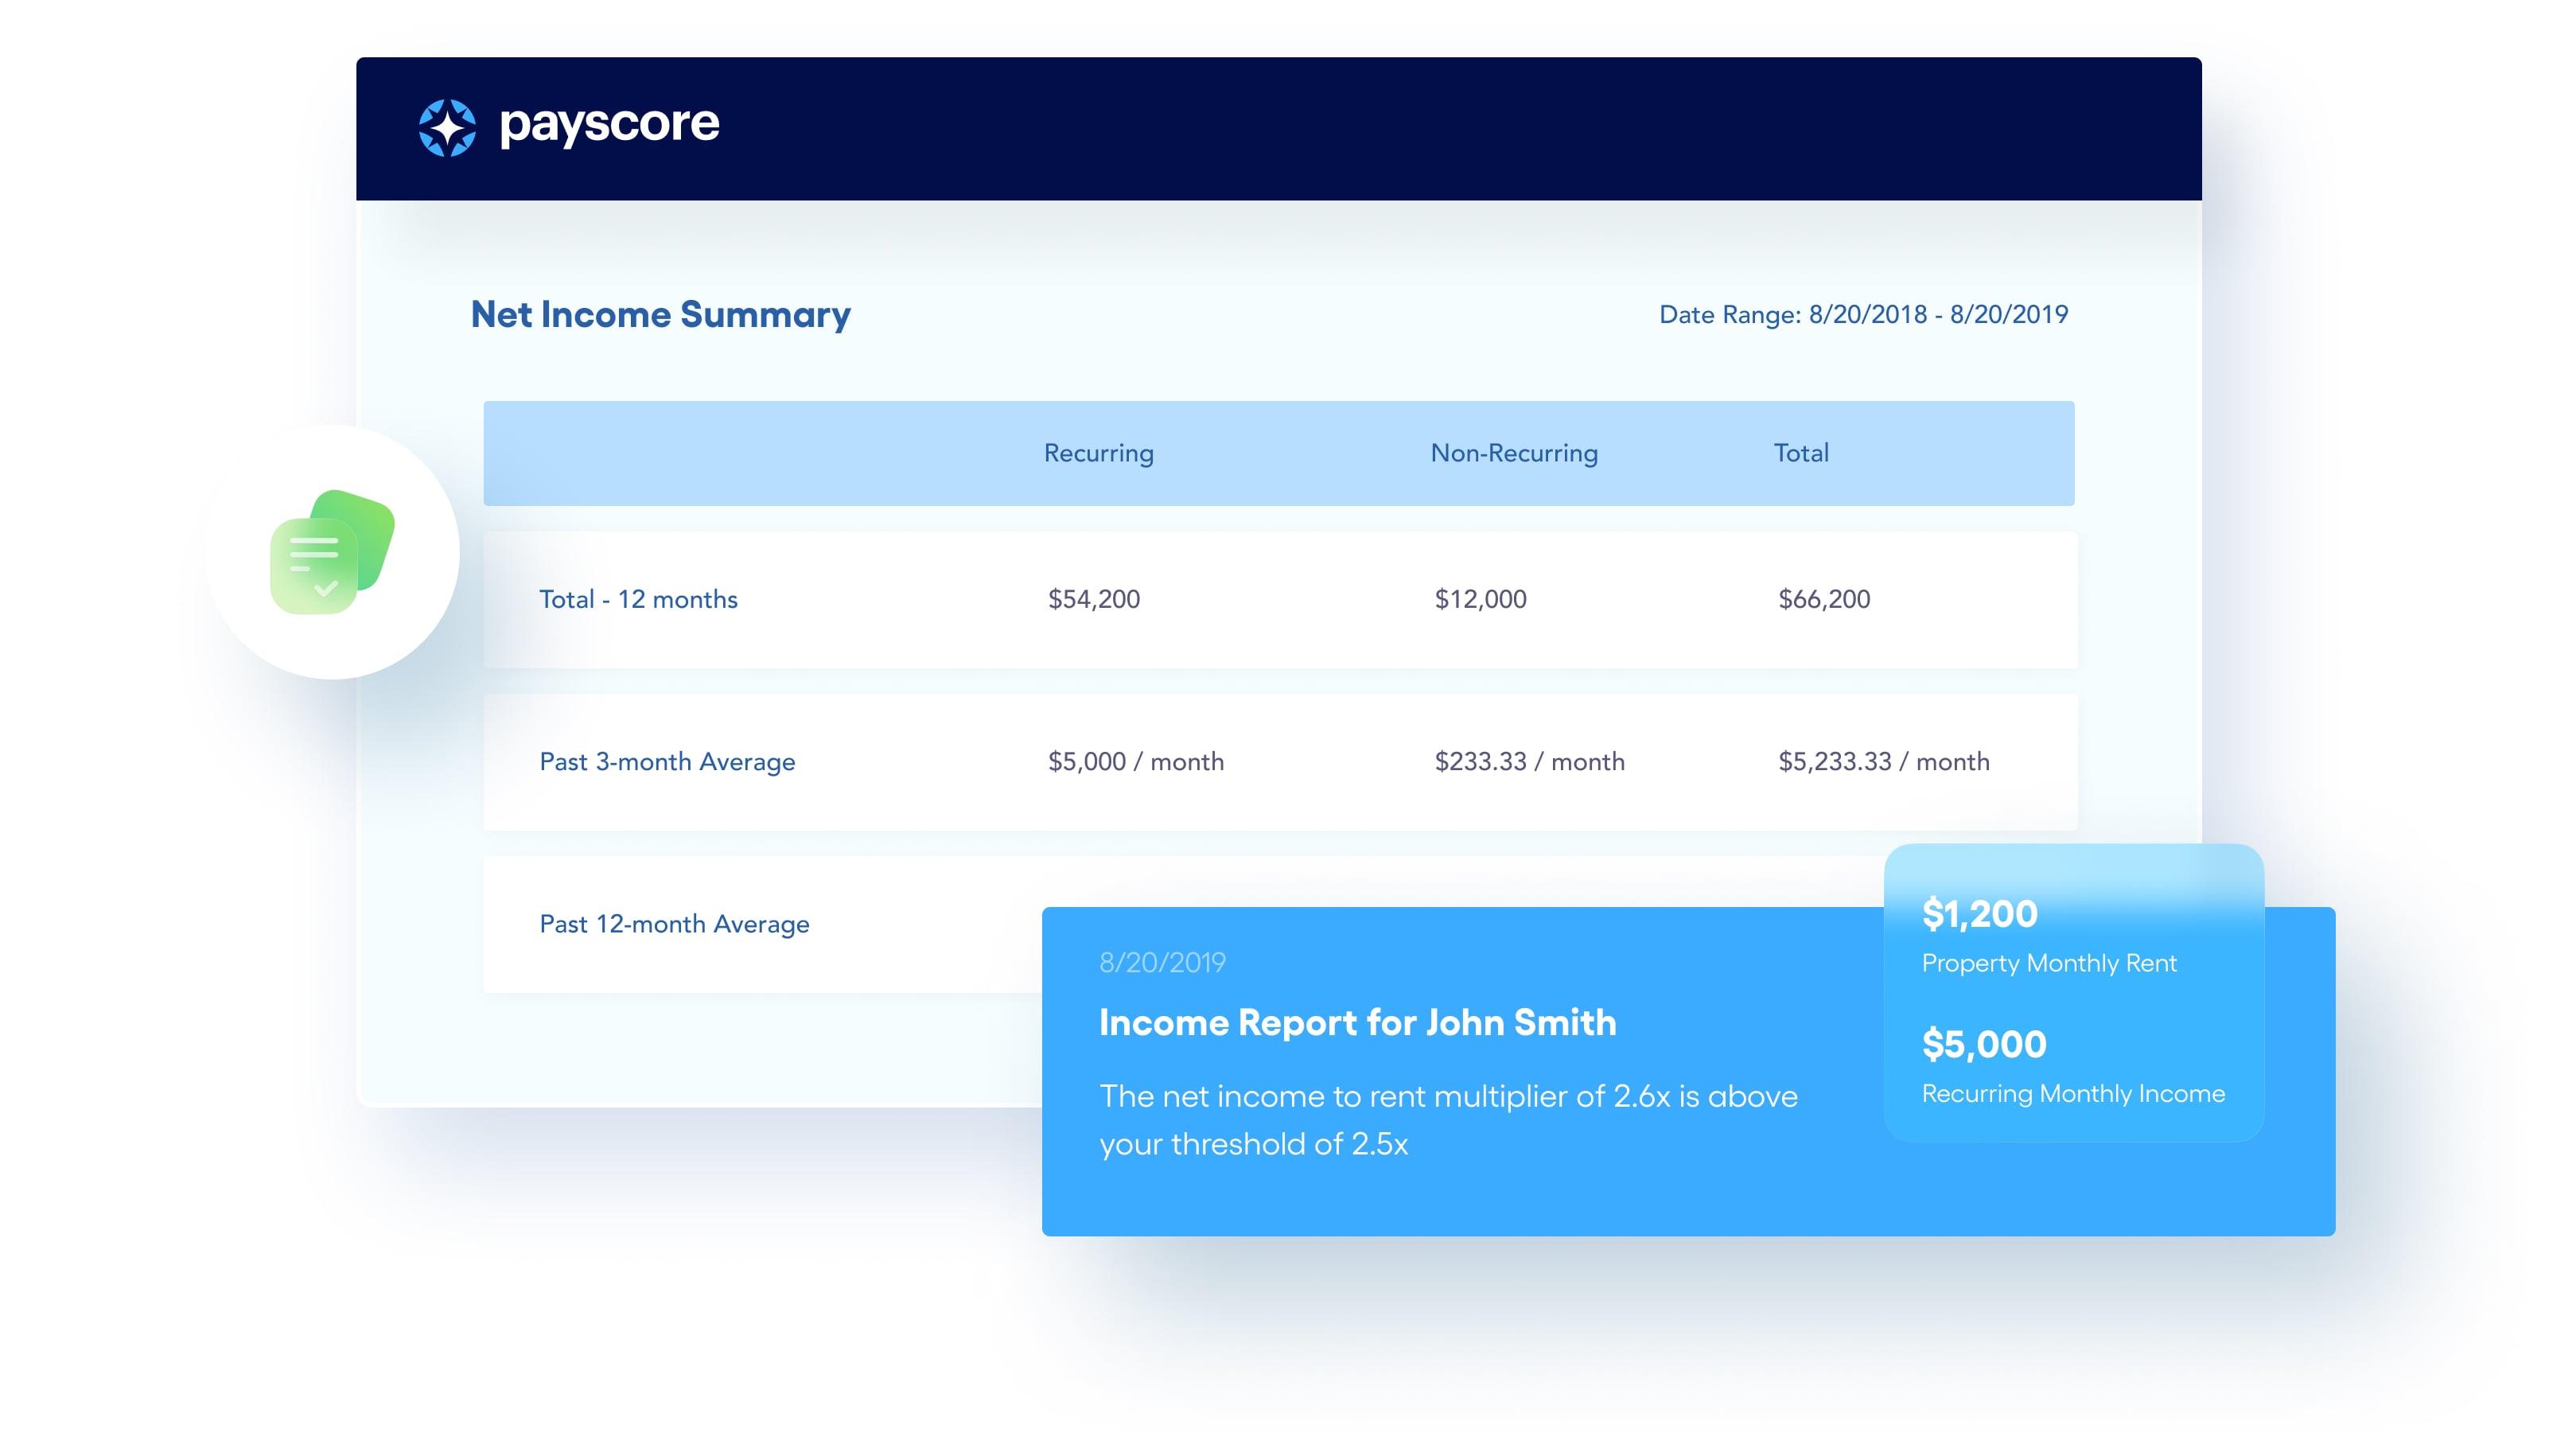This screenshot has width=2549, height=1456.
Task: Click the $54,200 recurring total value
Action: (x=1092, y=599)
